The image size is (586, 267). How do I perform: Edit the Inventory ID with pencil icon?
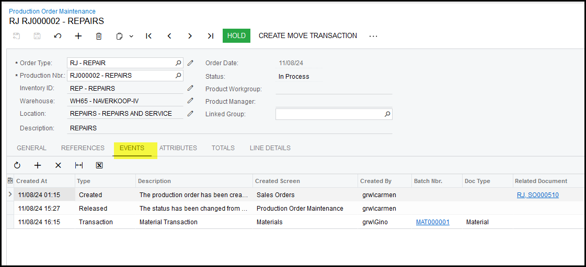pyautogui.click(x=190, y=88)
